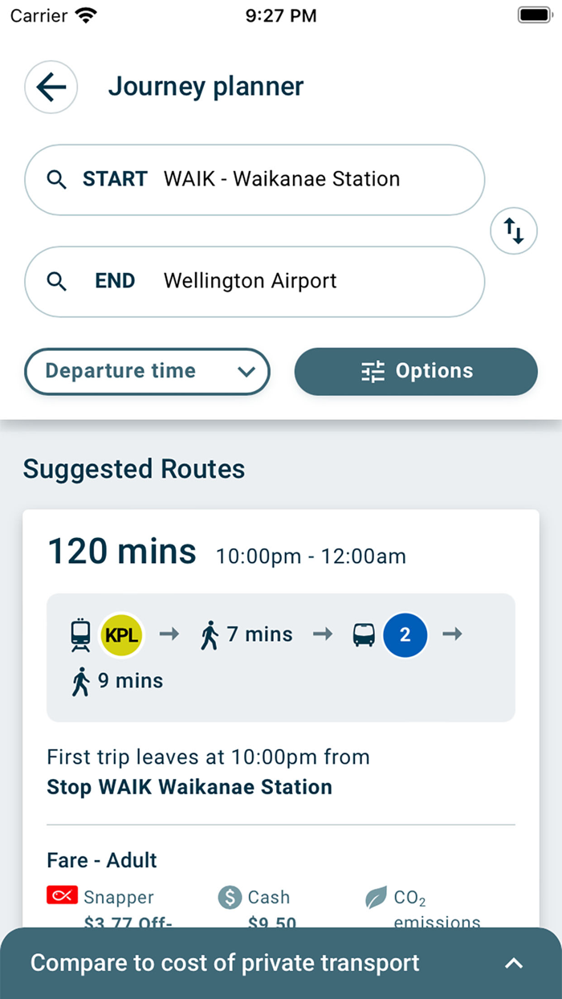Viewport: 562px width, 999px height.
Task: Select the train icon in the route summary
Action: tap(80, 634)
